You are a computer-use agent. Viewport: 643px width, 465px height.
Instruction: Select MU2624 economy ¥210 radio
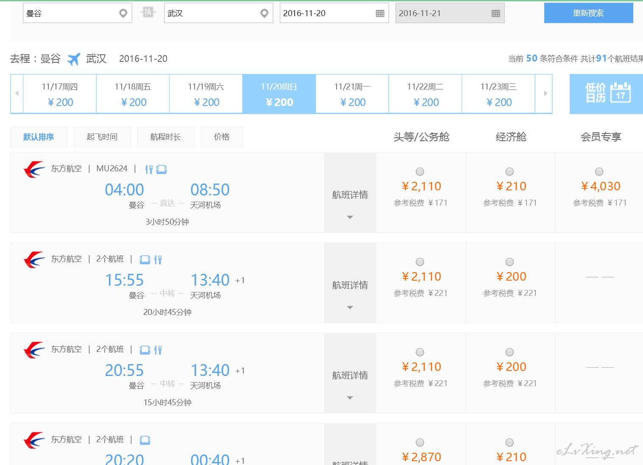pyautogui.click(x=510, y=172)
